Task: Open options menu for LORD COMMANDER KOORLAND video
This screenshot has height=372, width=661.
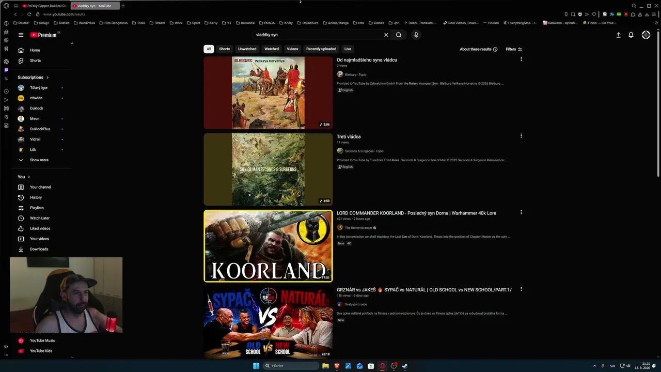Action: pos(521,212)
